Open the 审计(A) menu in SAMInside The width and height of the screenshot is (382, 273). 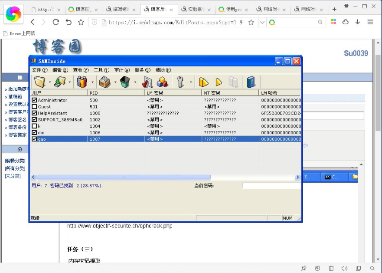pyautogui.click(x=122, y=70)
